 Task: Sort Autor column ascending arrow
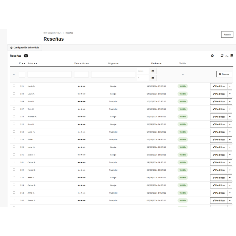pyautogui.click(x=36, y=64)
